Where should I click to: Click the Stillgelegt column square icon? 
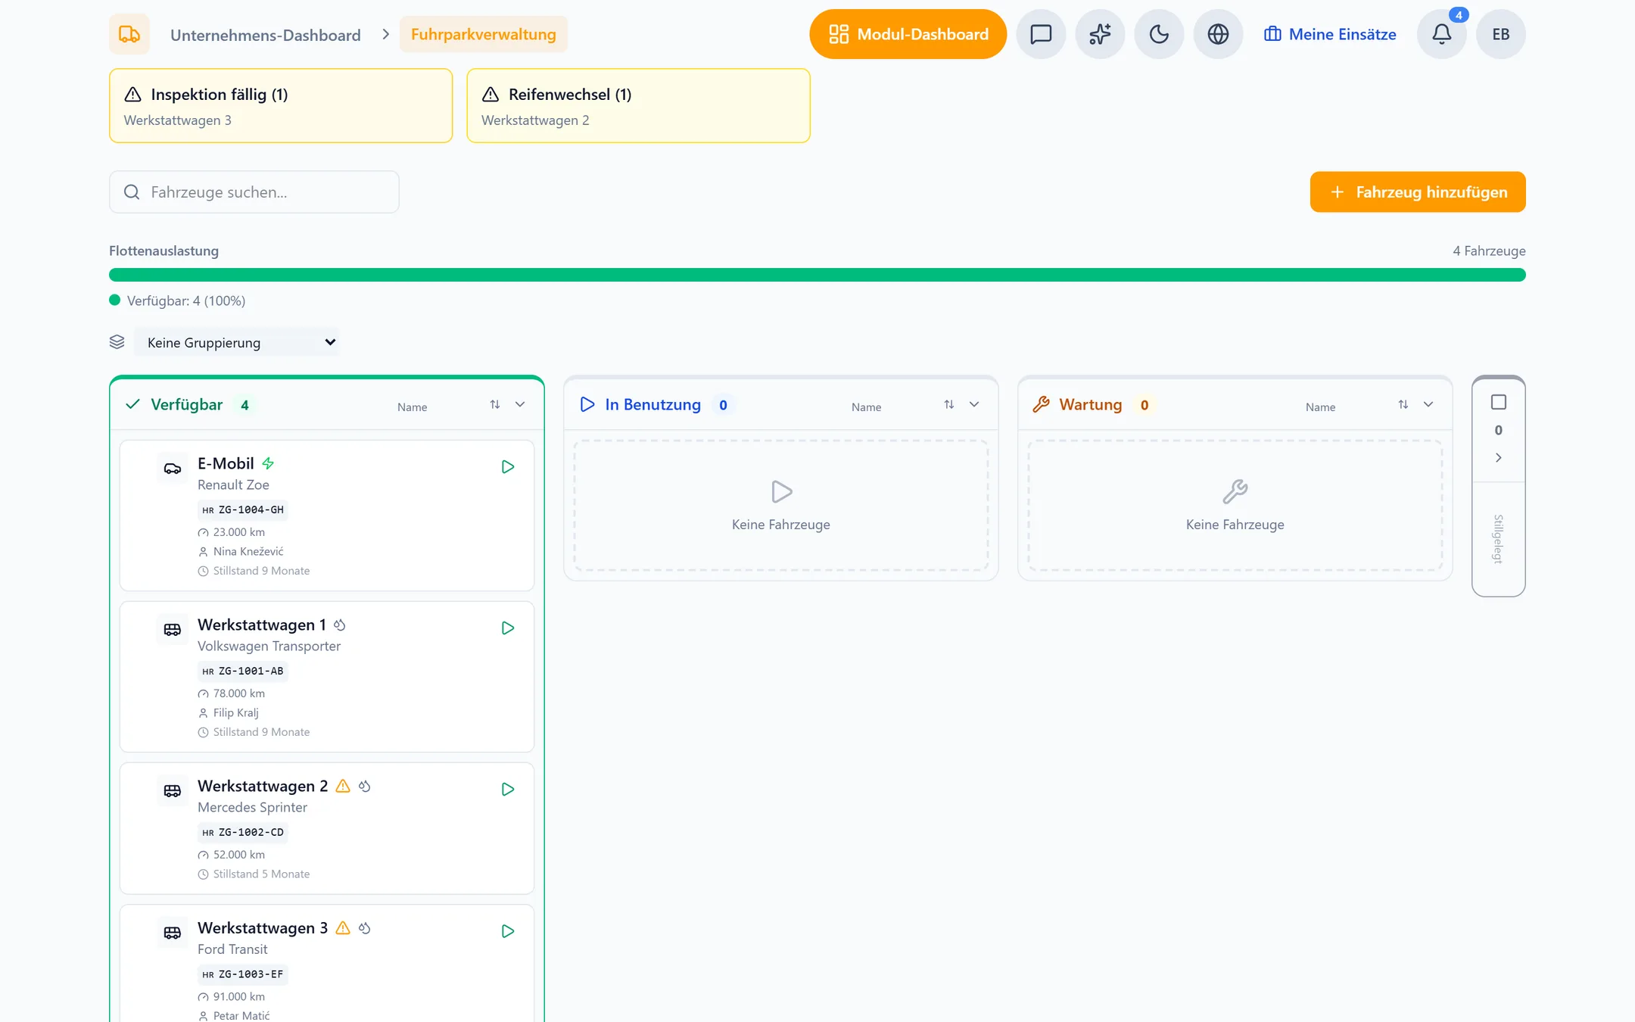pos(1498,402)
